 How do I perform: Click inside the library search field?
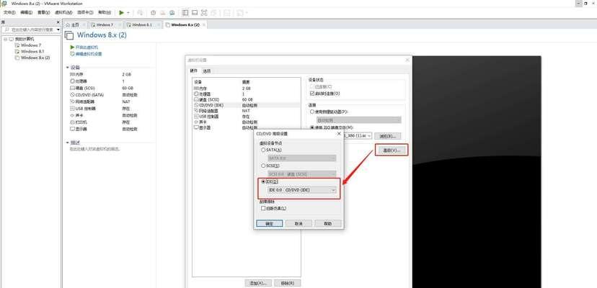(x=32, y=30)
